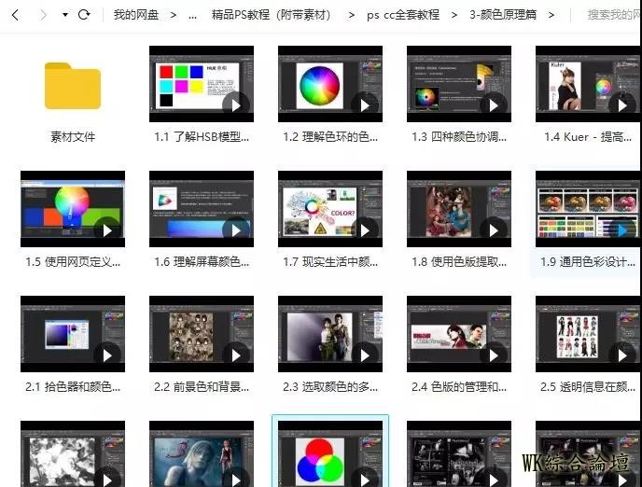Play video 2.1 拾色器和颜色
The height and width of the screenshot is (487, 642).
pyautogui.click(x=107, y=355)
